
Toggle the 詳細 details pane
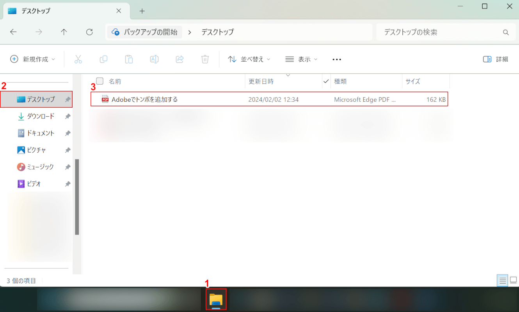496,59
